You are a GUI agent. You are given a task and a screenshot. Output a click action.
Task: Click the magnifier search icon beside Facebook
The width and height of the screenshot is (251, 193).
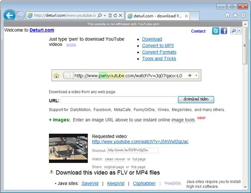click(x=234, y=31)
